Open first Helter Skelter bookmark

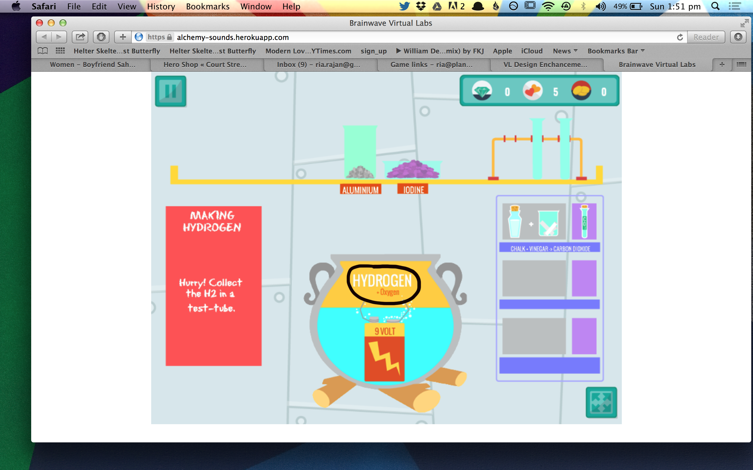coord(117,51)
